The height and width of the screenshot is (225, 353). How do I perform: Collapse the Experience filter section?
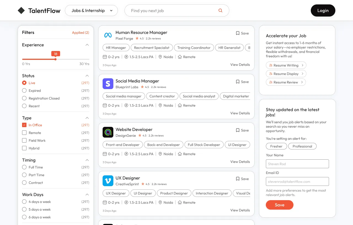click(87, 45)
